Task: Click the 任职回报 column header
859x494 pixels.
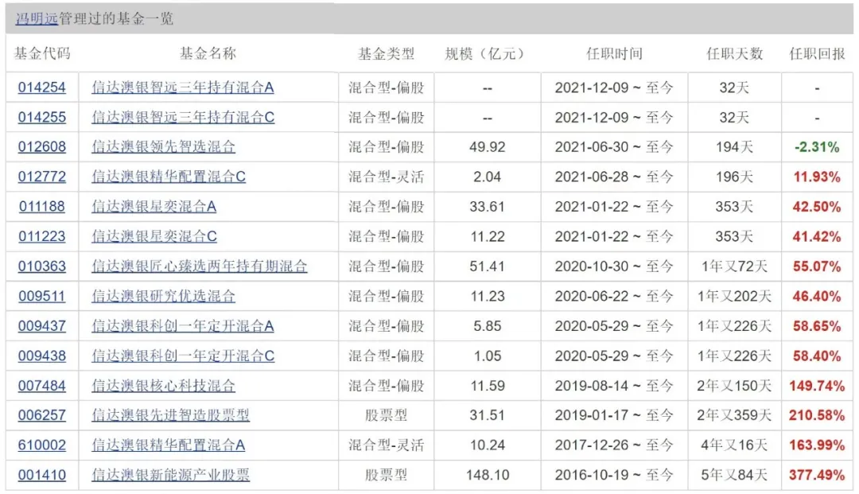Action: pyautogui.click(x=817, y=53)
